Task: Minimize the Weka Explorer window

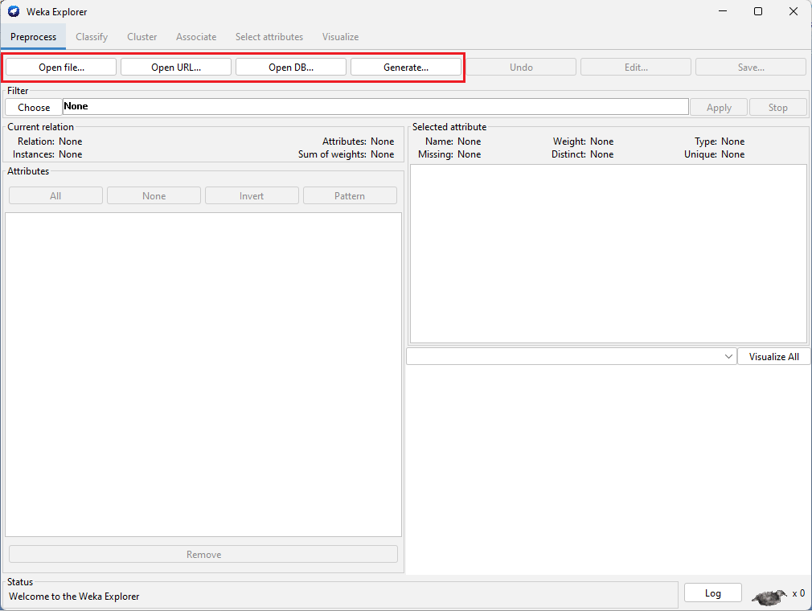Action: tap(723, 11)
